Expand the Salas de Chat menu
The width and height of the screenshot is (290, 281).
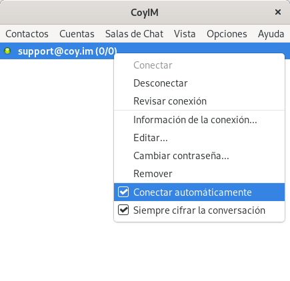tap(134, 34)
